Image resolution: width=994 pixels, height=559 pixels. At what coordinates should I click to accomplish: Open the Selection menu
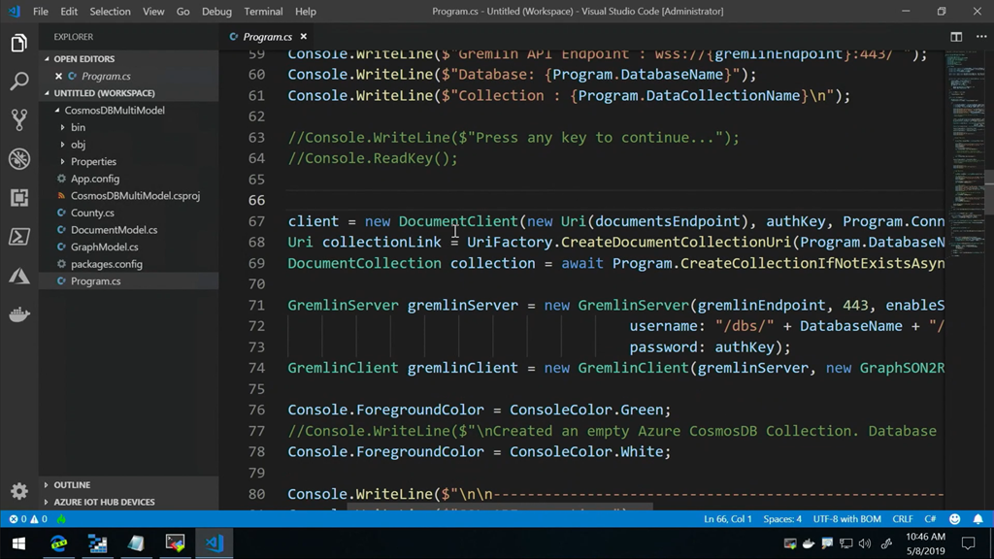click(110, 12)
